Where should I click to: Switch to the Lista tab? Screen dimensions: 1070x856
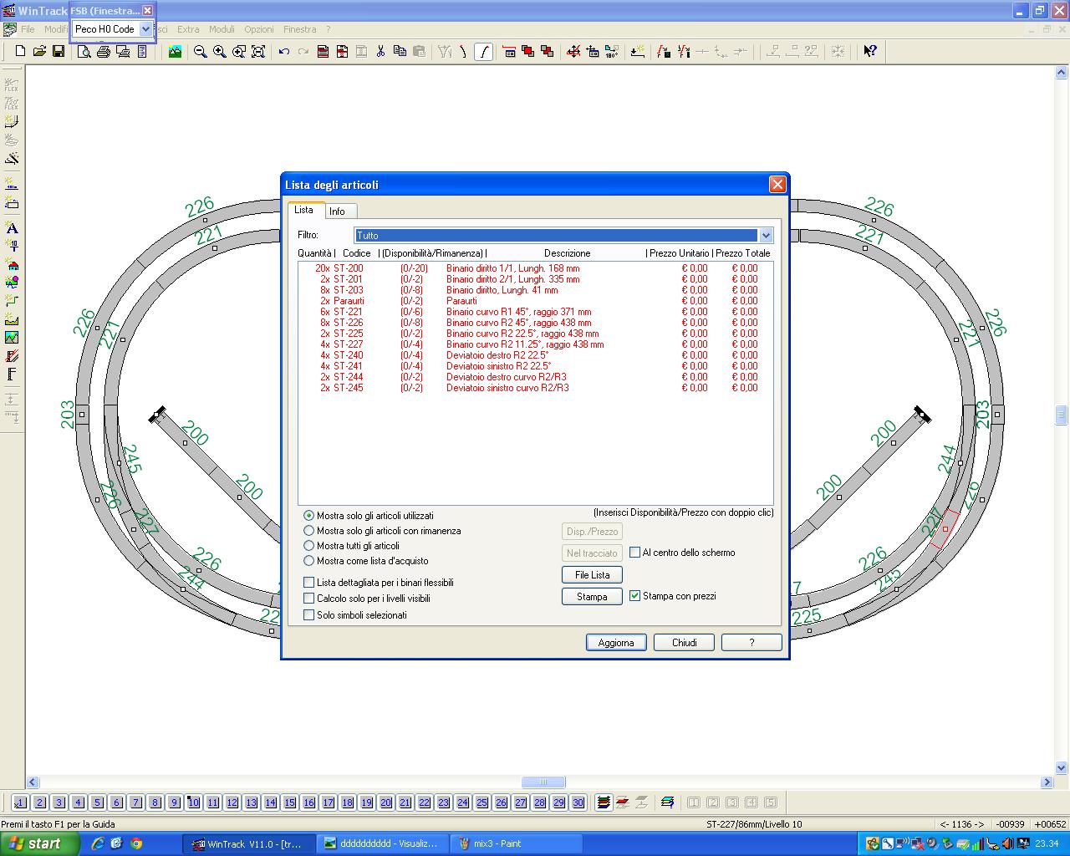[x=304, y=210]
